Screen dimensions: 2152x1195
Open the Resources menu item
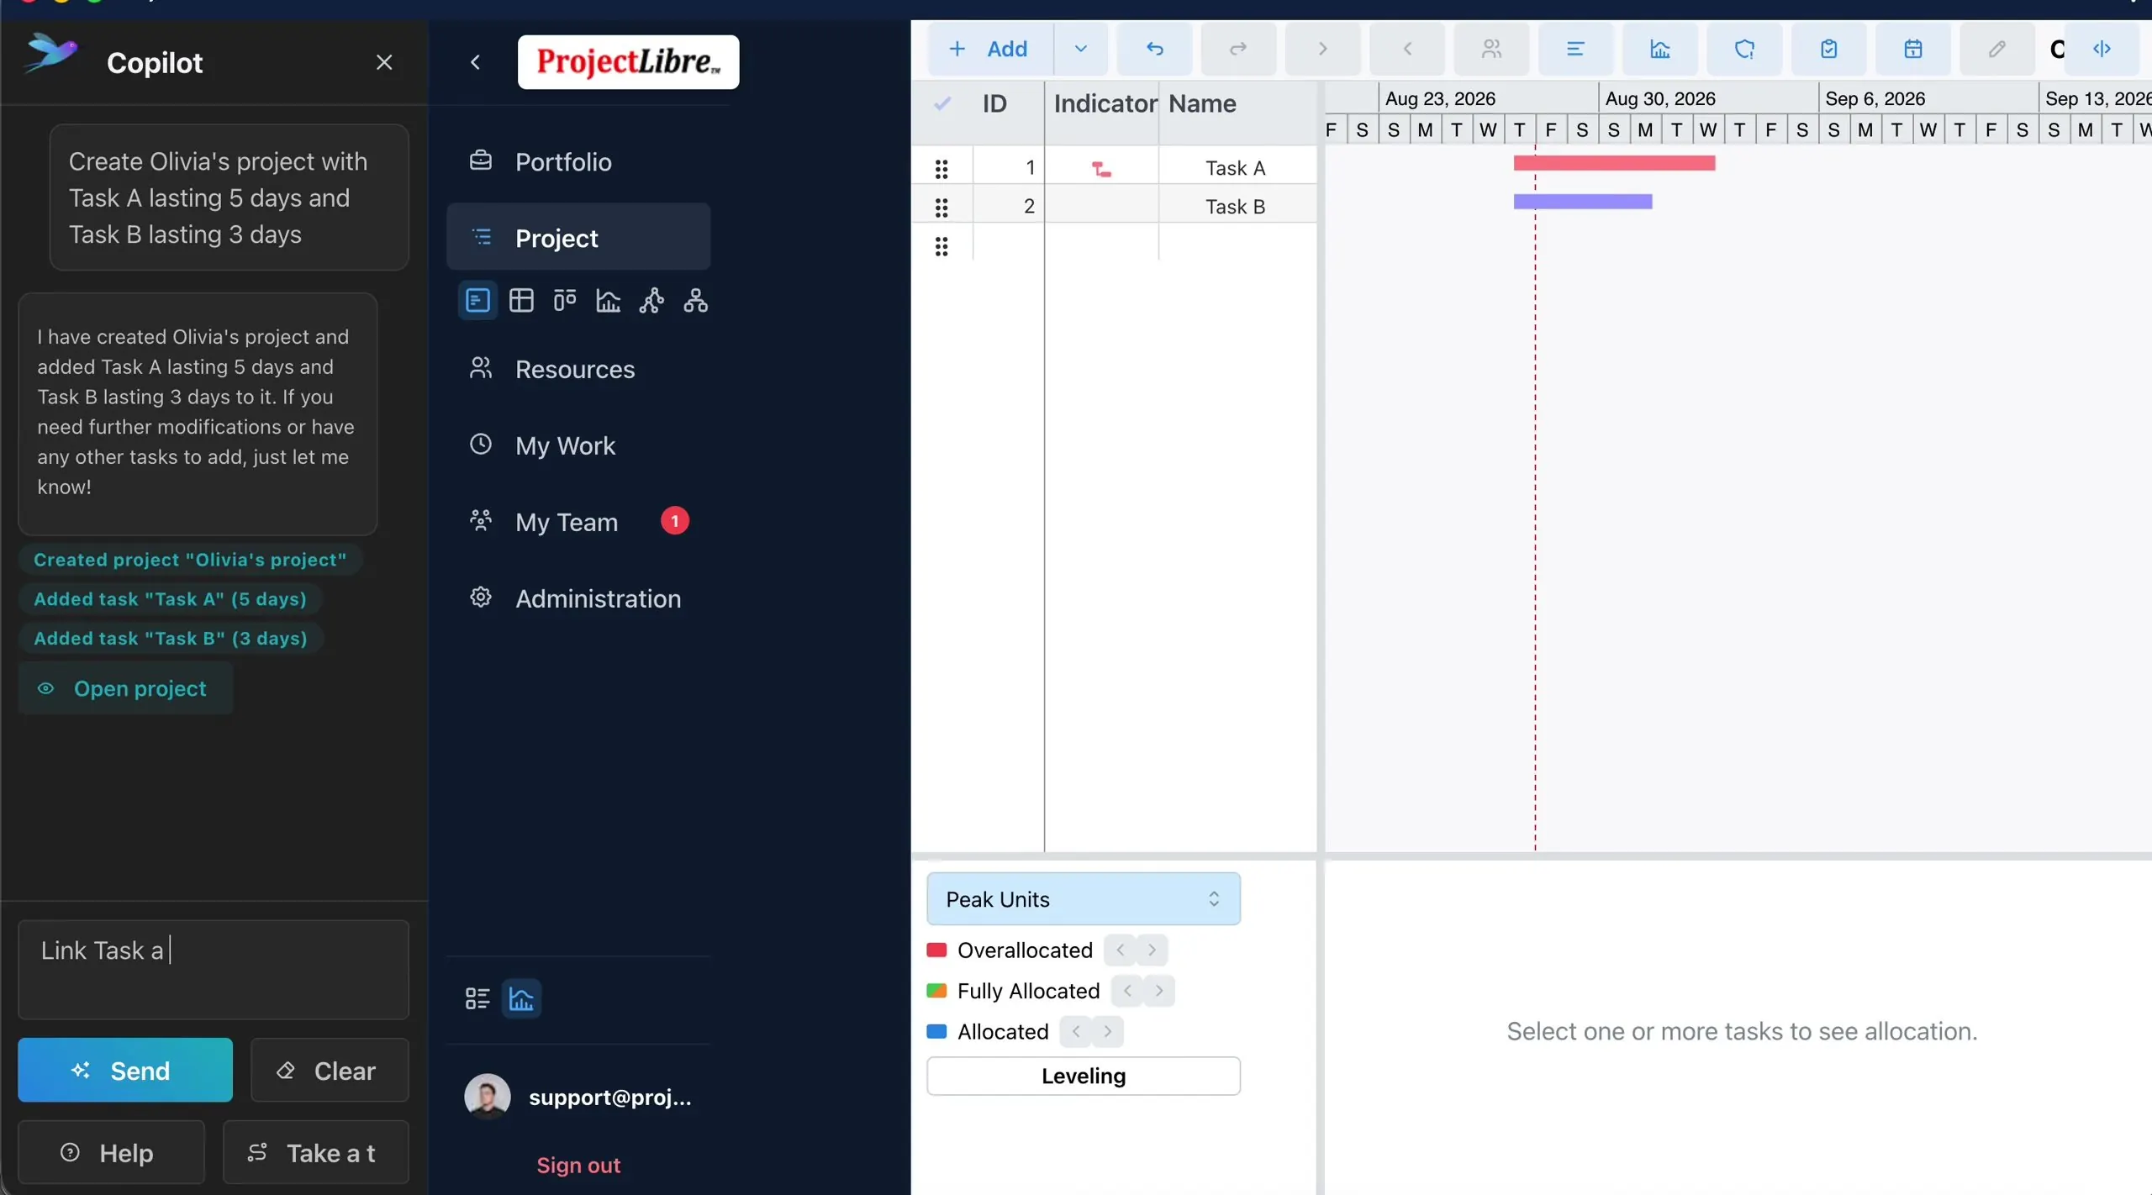coord(578,369)
